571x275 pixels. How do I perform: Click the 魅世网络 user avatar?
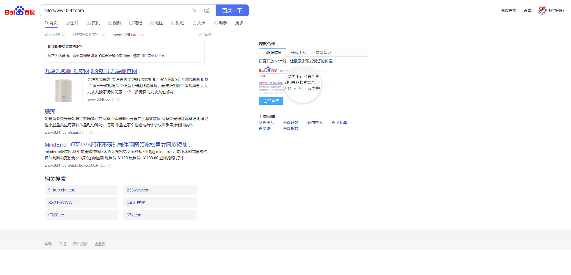(542, 10)
